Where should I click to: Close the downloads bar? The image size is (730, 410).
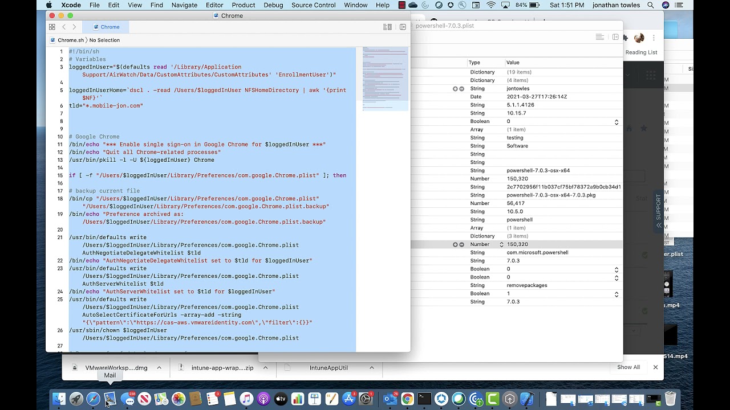[x=655, y=367]
